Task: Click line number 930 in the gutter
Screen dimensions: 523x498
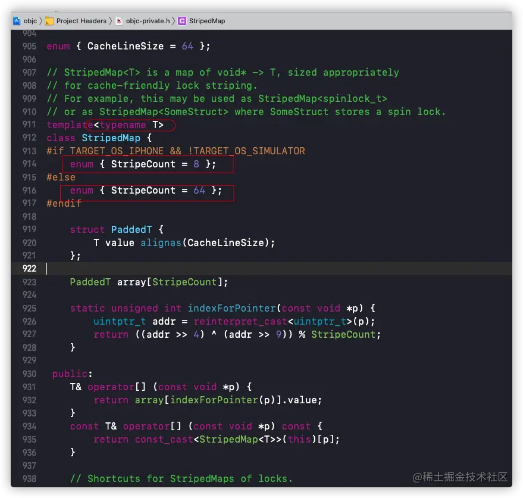Action: click(x=29, y=374)
